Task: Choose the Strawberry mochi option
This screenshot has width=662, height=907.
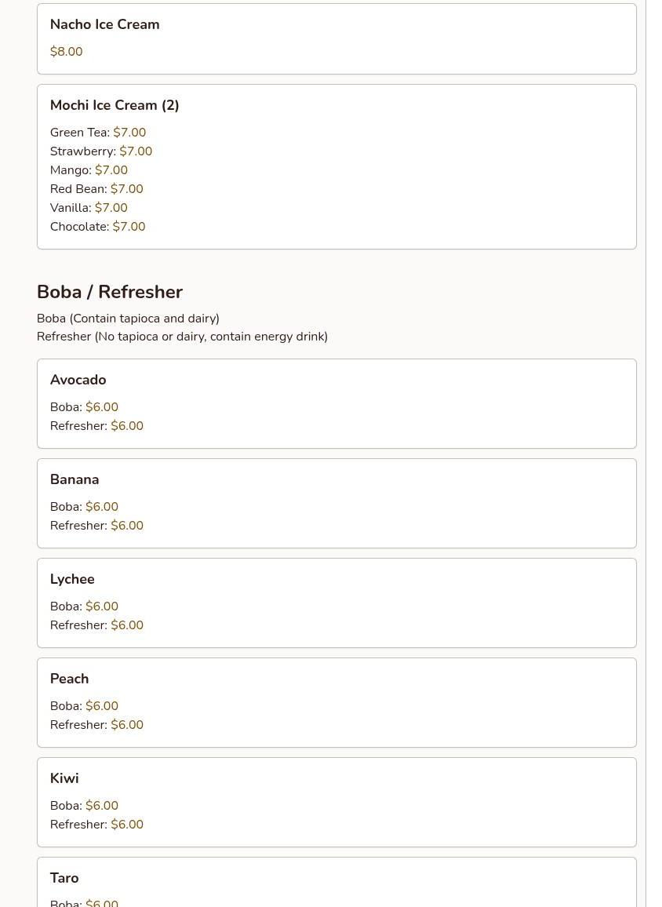Action: 101,151
